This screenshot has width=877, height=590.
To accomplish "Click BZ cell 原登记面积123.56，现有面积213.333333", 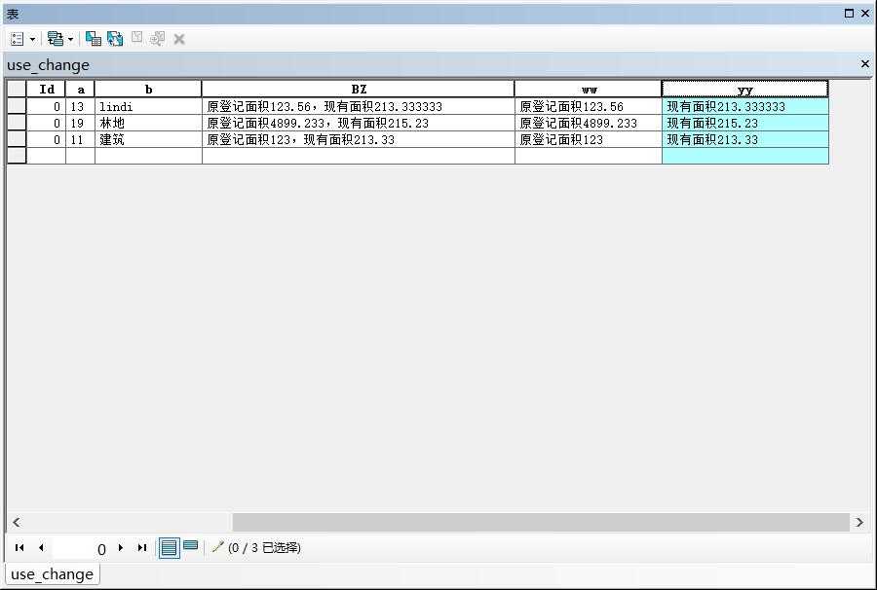I will [359, 106].
